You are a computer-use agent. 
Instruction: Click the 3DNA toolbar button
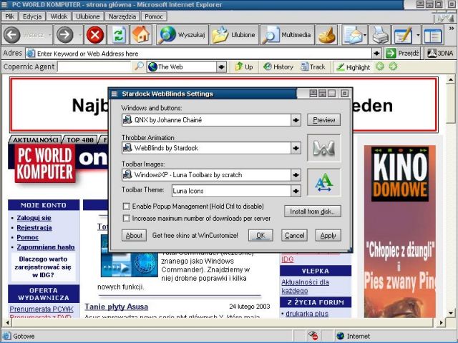click(441, 54)
